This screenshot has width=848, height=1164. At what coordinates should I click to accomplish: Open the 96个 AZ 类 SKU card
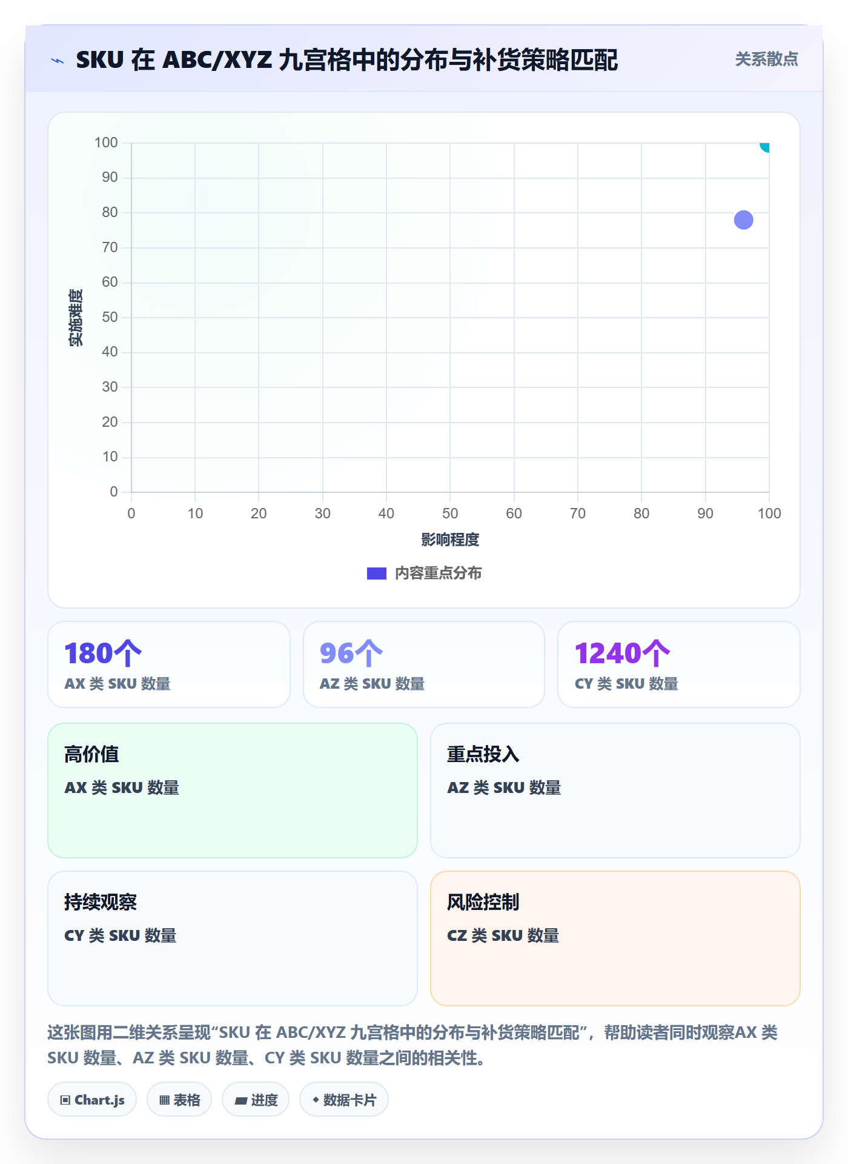click(x=424, y=664)
